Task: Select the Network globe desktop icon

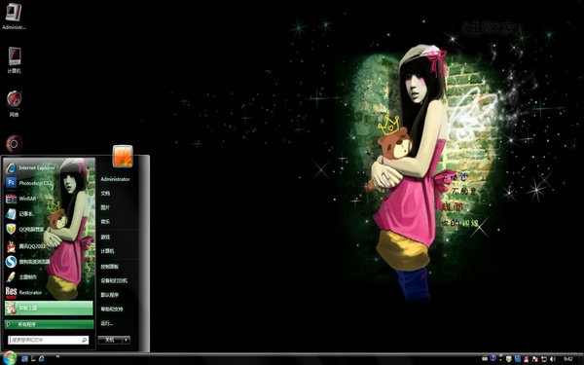Action: (15, 103)
